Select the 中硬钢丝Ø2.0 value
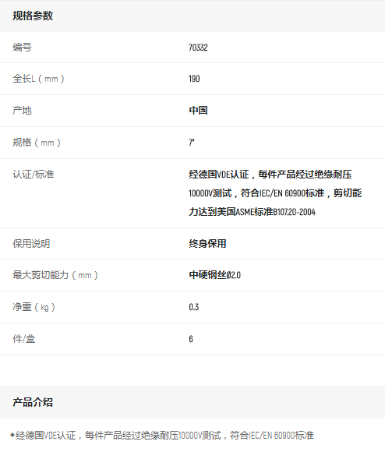Viewport: 385px width, 466px height. tap(214, 275)
